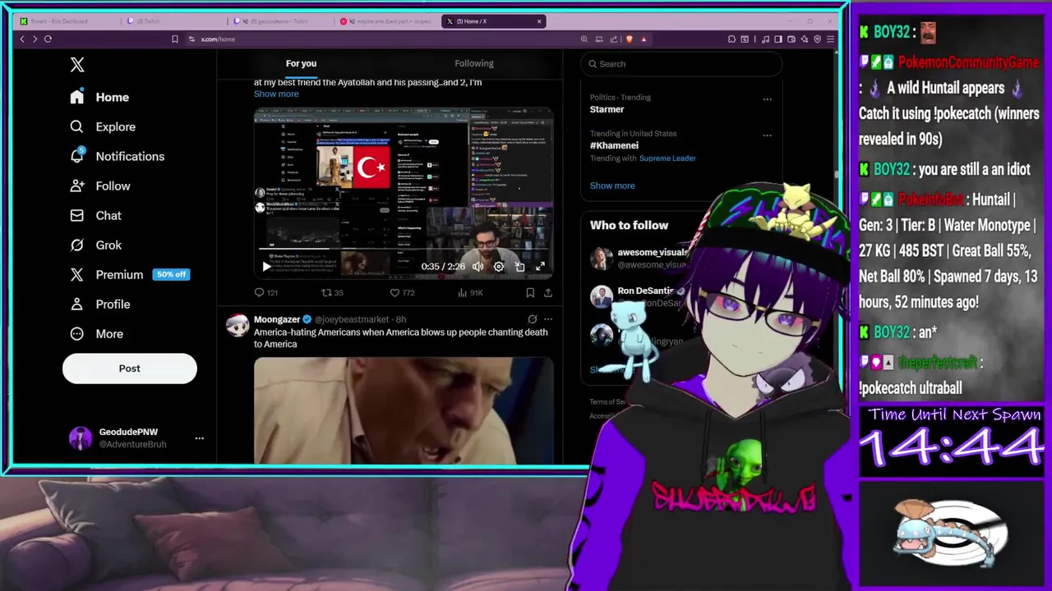Open Grok in the sidebar
Screen dimensions: 1052x591
pyautogui.click(x=96, y=245)
